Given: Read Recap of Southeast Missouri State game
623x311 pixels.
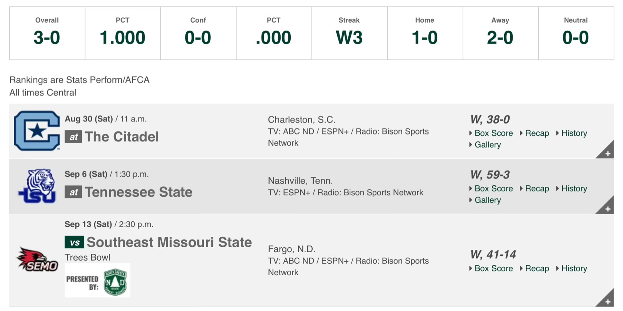Looking at the screenshot, I should (x=537, y=269).
